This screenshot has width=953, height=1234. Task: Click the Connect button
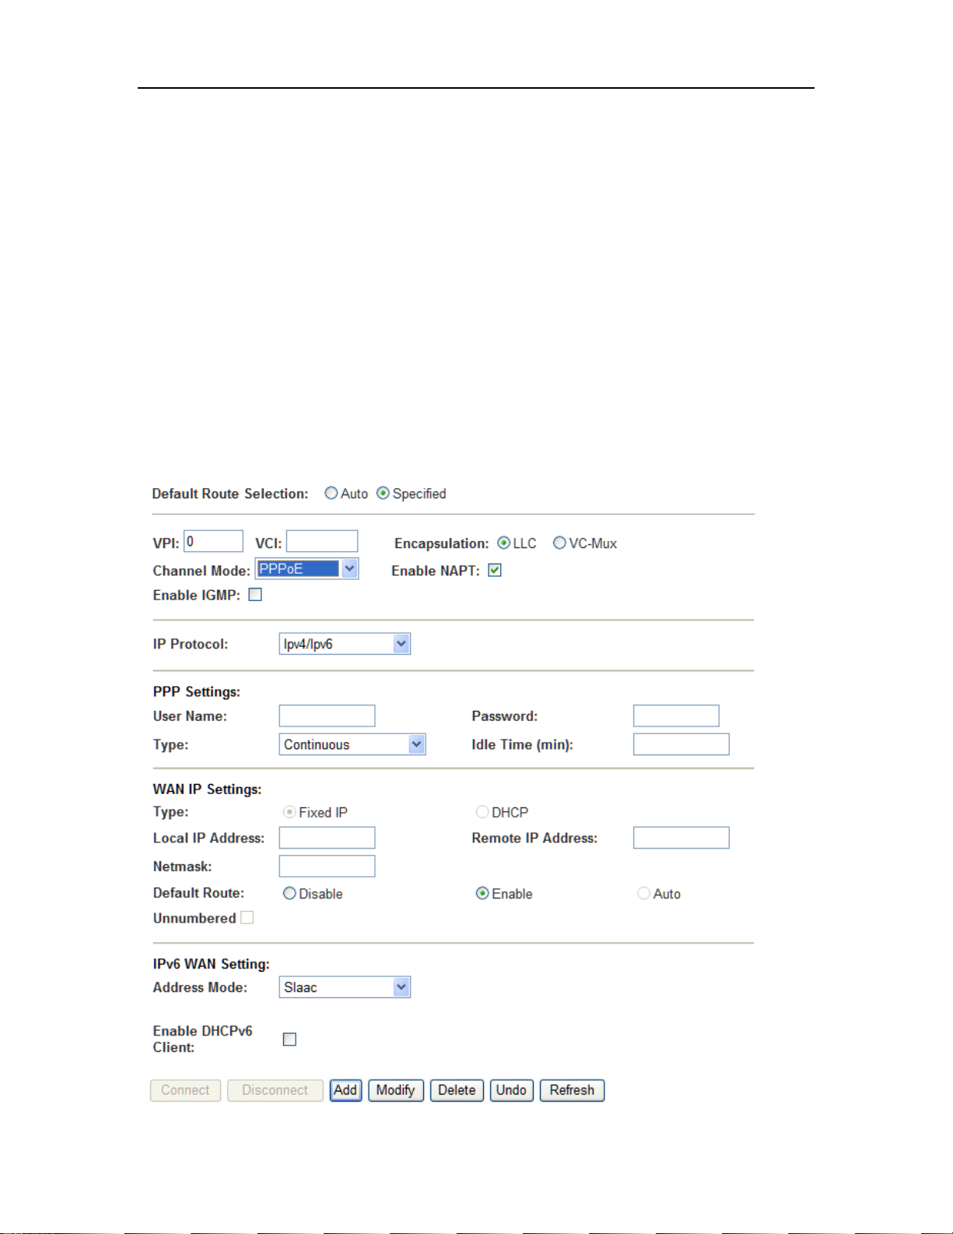click(x=185, y=1090)
